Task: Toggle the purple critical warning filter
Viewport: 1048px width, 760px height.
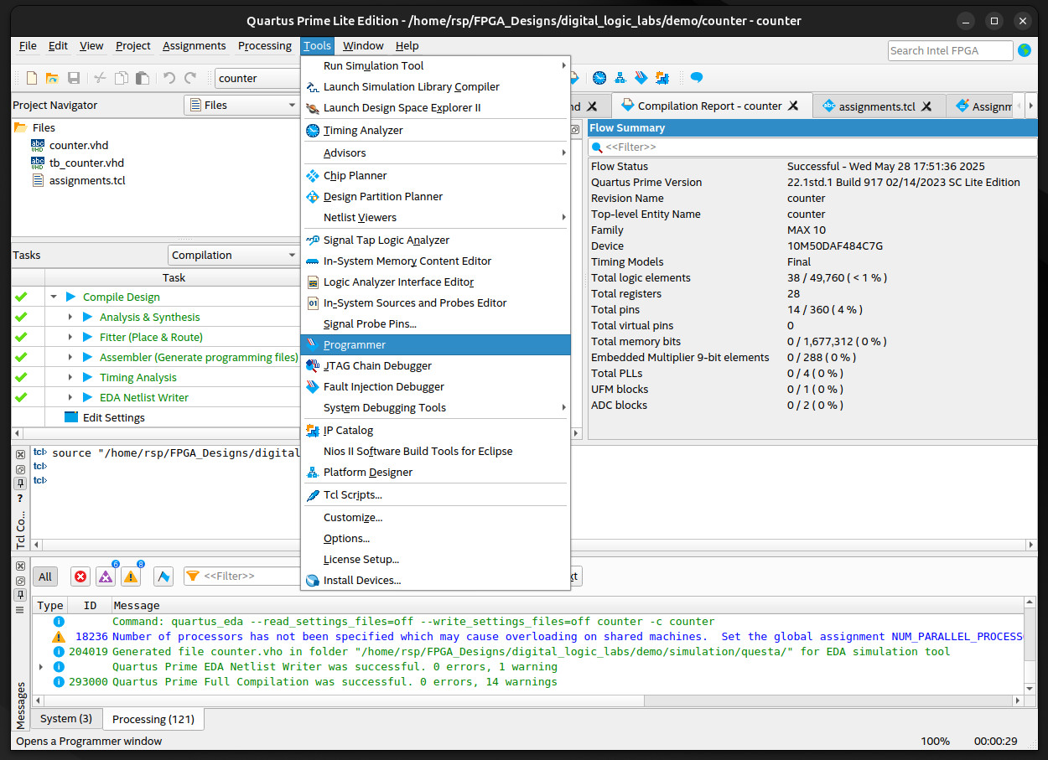Action: point(106,576)
